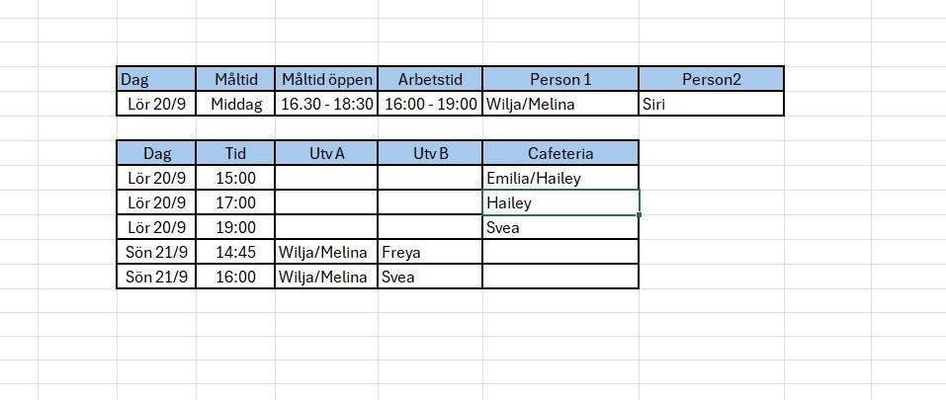Click the cell containing "Freya"

(430, 252)
